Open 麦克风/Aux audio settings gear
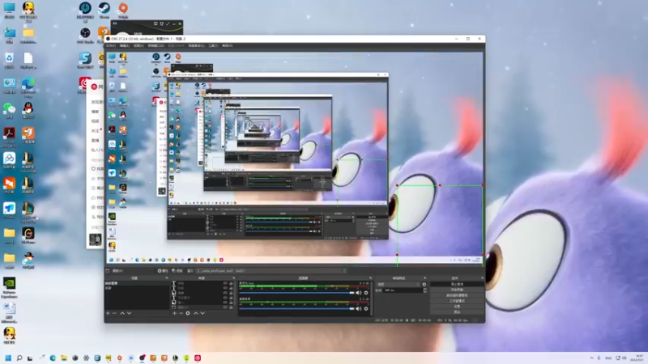The height and width of the screenshot is (364, 648). coord(366,293)
